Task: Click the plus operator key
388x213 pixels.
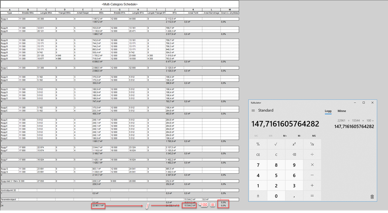Action: 312,185
